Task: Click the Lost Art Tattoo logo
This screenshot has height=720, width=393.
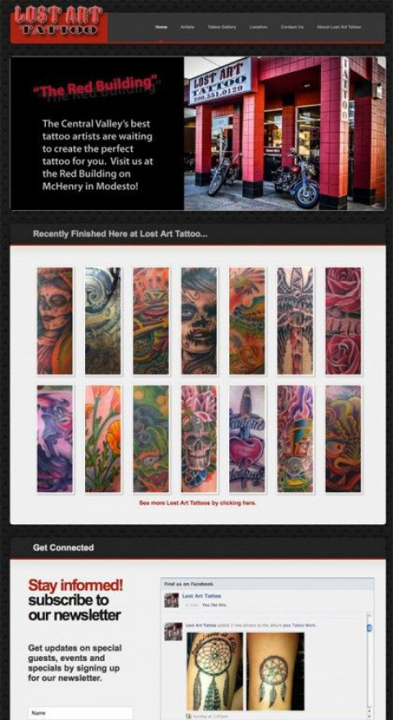Action: pos(59,24)
